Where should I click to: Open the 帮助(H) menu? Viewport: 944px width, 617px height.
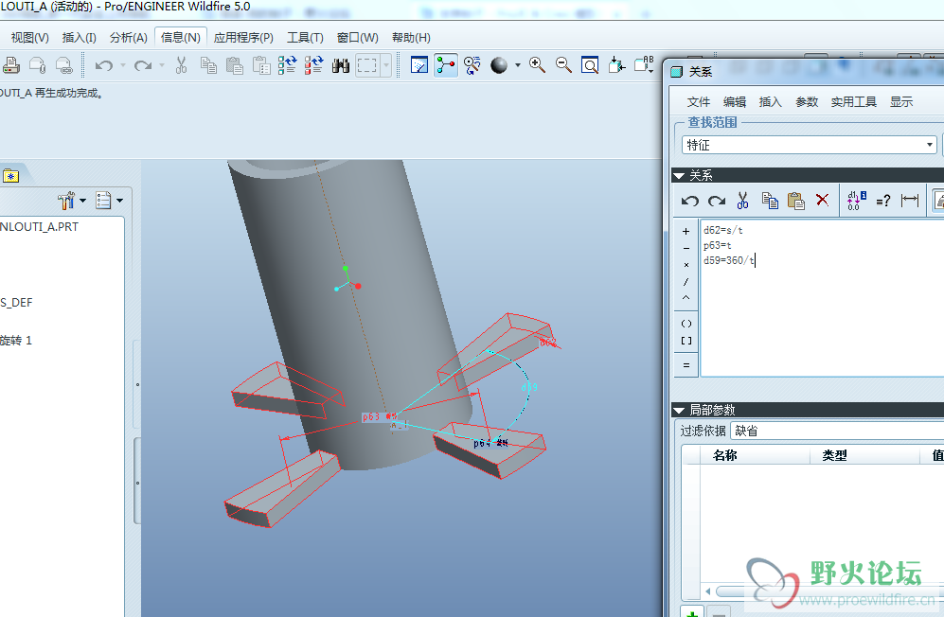pos(411,37)
